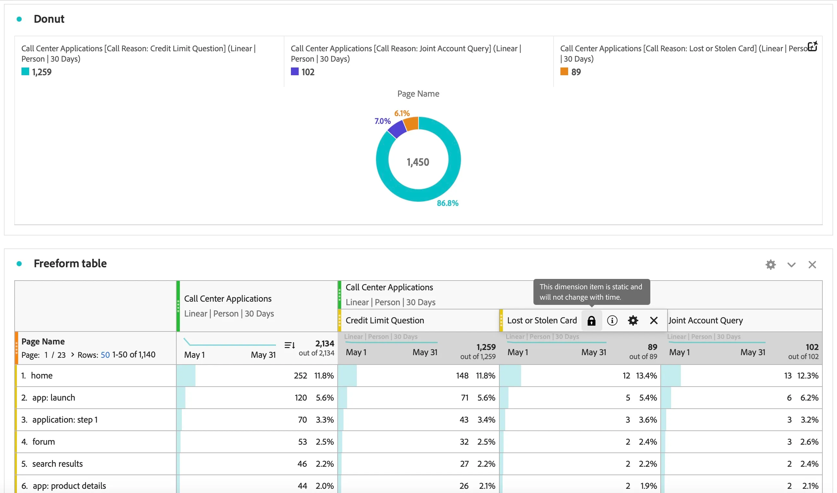Image resolution: width=837 pixels, height=493 pixels.
Task: Click the Page Name dimension header
Action: tap(43, 342)
